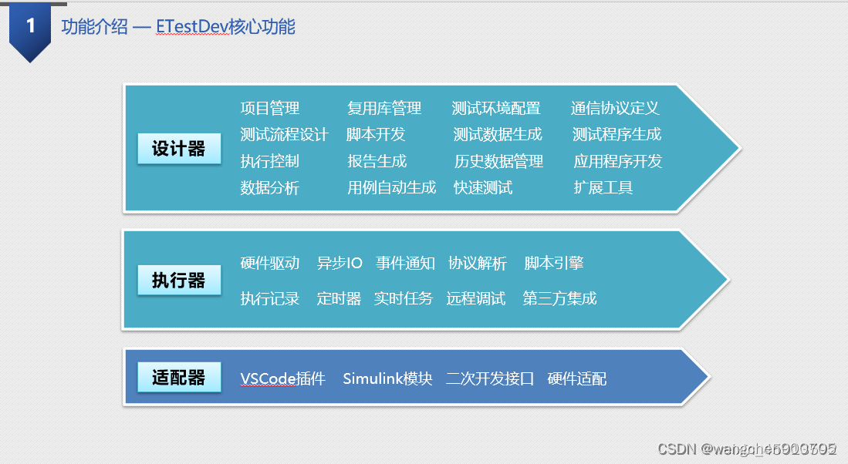Click the 设计器 label box

179,148
